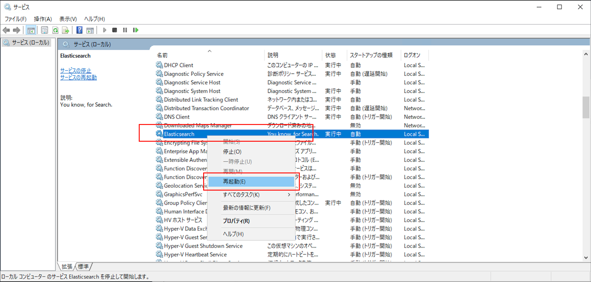This screenshot has height=282, width=591.
Task: Click the service Restart icon on the toolbar
Action: [136, 30]
